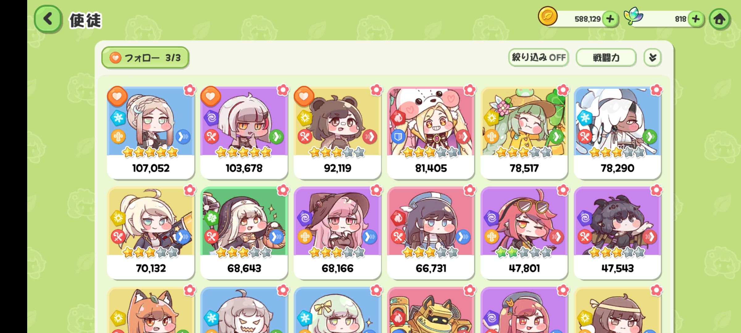
Task: Add gold coins with plus button
Action: tap(610, 19)
